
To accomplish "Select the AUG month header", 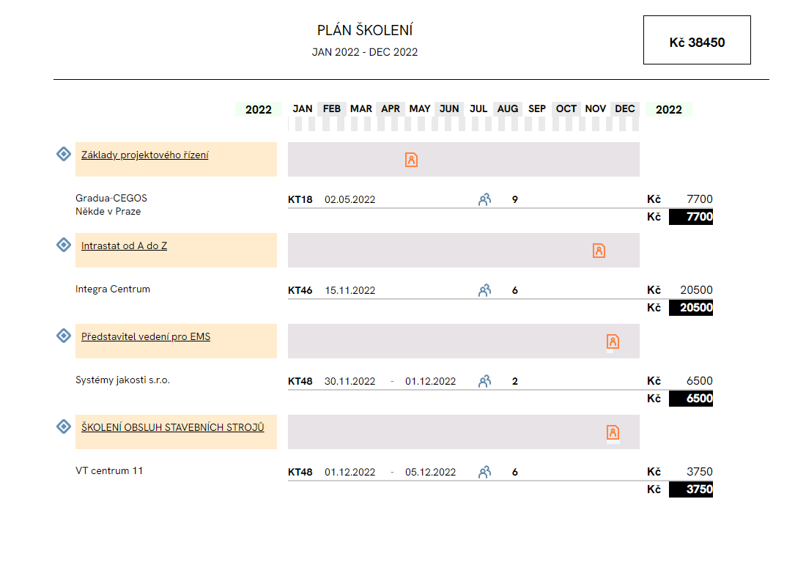I will pos(508,108).
